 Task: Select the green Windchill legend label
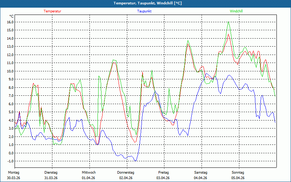[x=236, y=11]
